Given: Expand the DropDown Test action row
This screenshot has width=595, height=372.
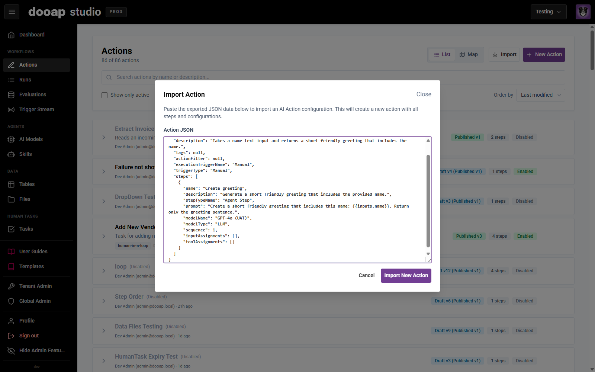Looking at the screenshot, I should tap(104, 201).
